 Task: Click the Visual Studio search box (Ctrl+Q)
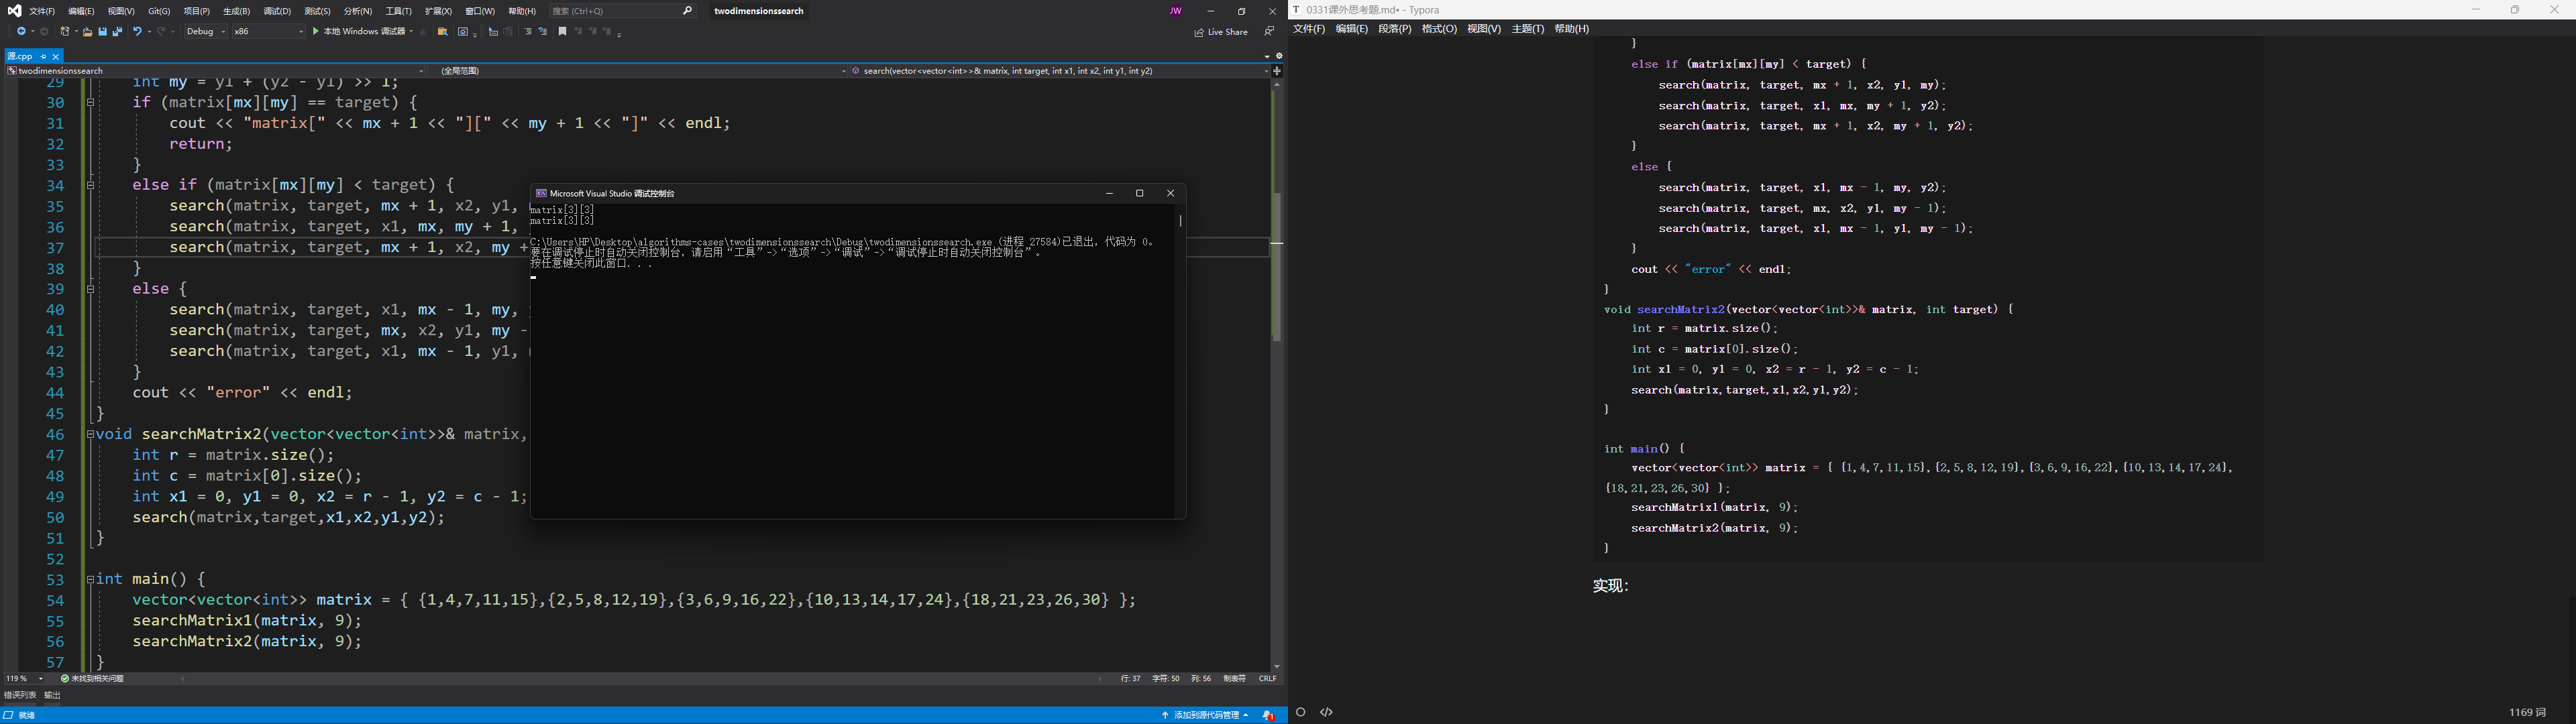622,11
